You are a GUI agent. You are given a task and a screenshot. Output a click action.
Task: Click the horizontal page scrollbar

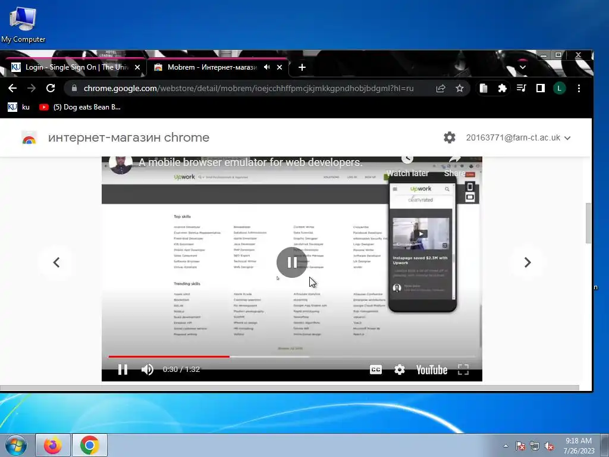pos(290,388)
